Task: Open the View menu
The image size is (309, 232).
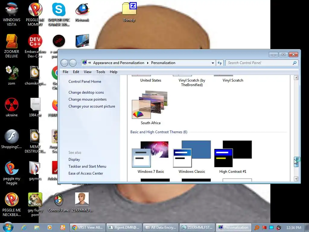Action: coord(88,72)
